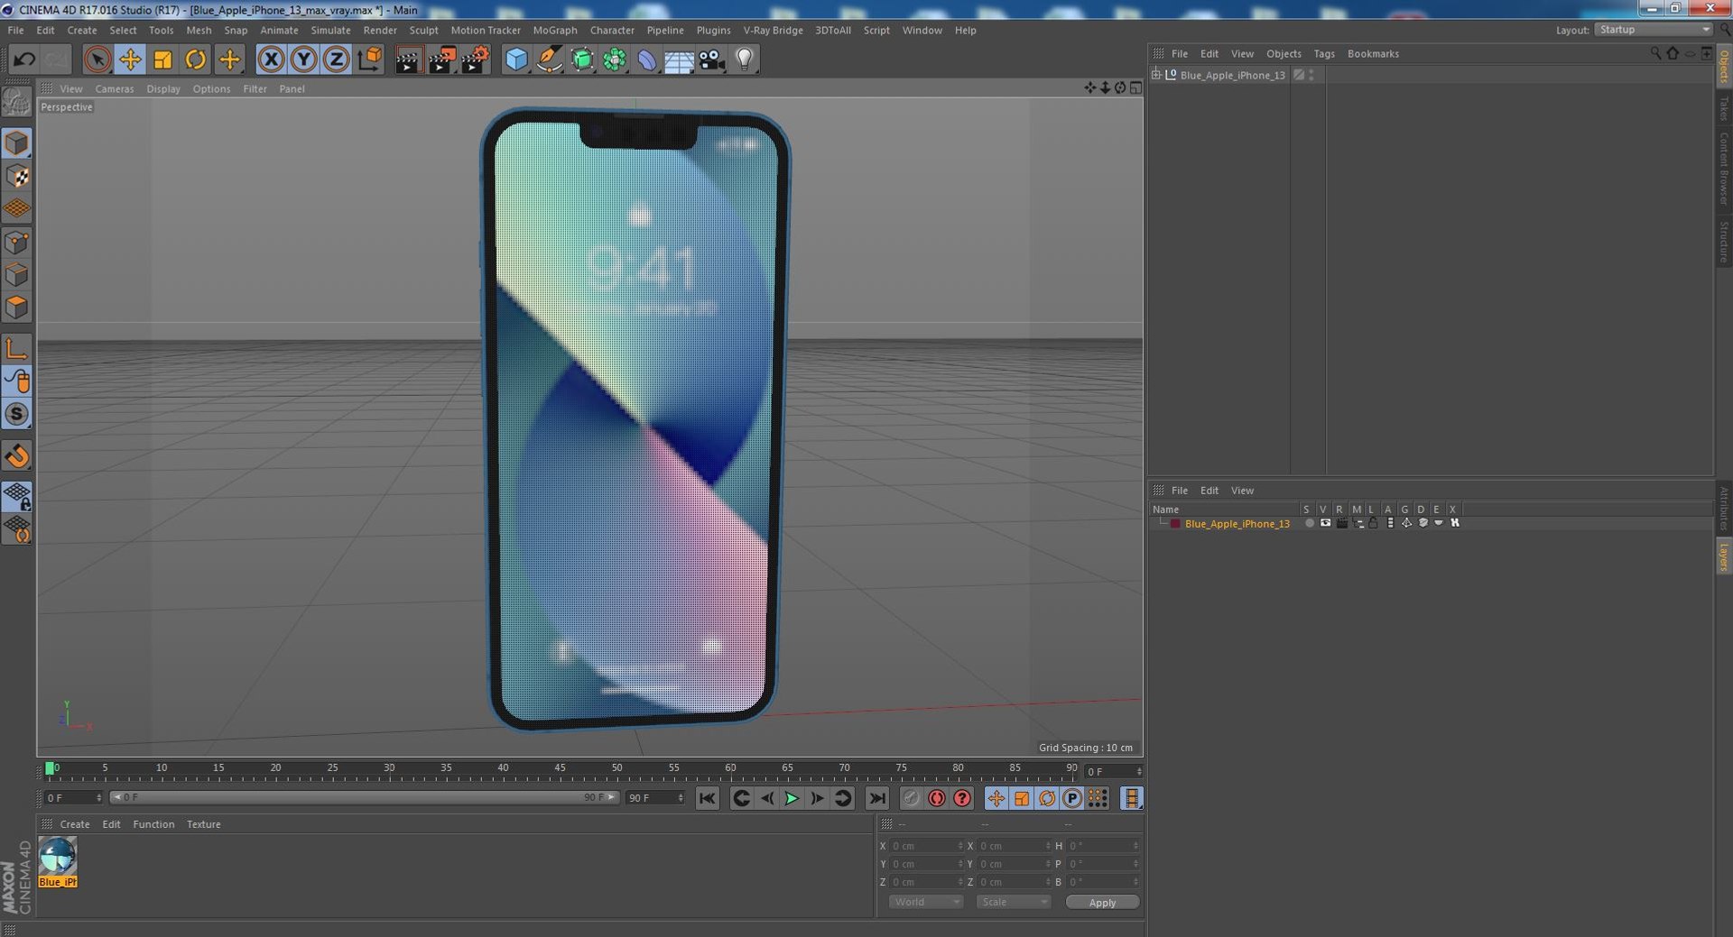The width and height of the screenshot is (1733, 937).
Task: Open Edit Render Settings icon
Action: (475, 60)
